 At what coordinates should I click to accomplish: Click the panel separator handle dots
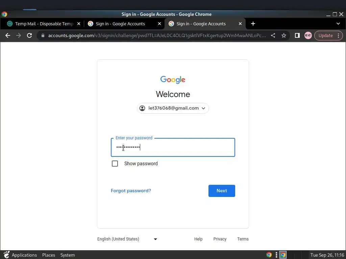pos(276,255)
